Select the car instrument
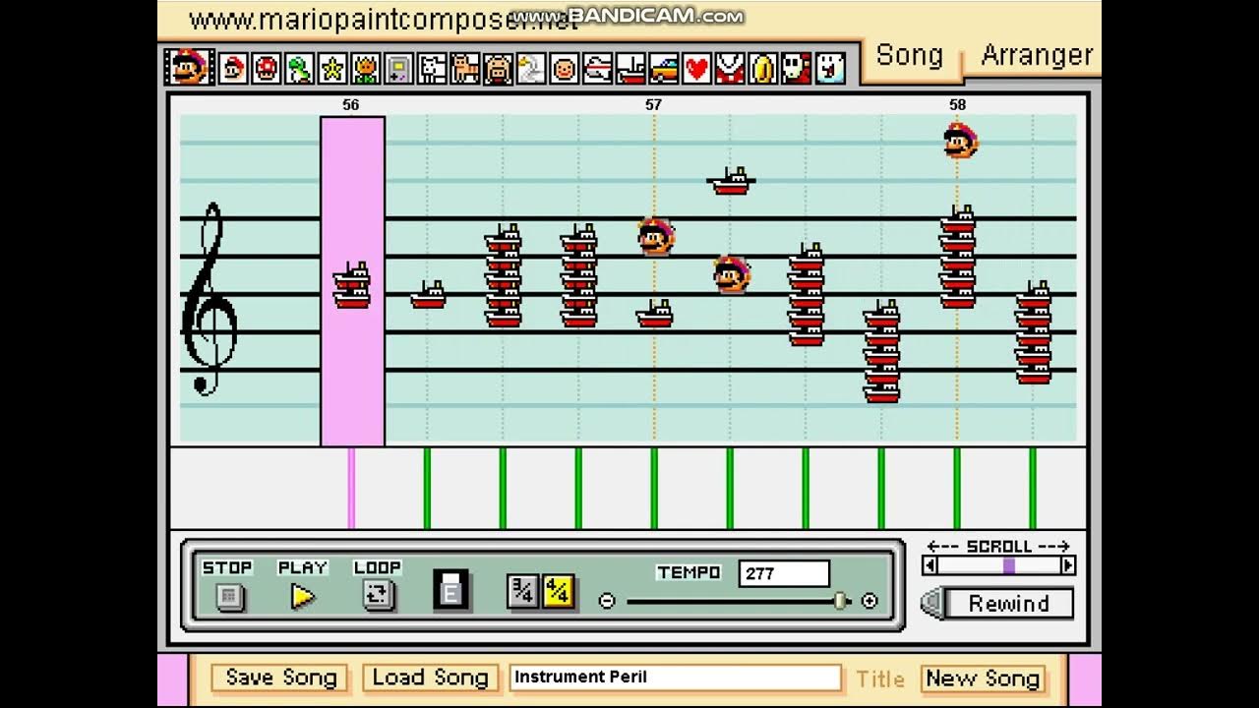The image size is (1259, 708). pos(664,69)
